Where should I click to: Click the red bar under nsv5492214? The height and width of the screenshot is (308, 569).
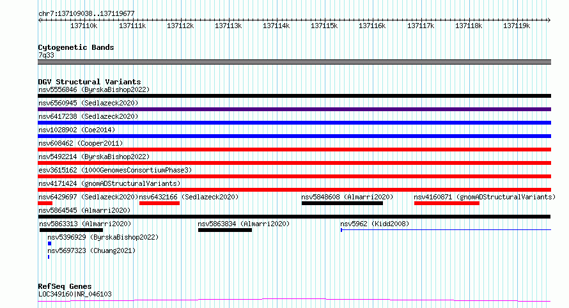click(294, 163)
